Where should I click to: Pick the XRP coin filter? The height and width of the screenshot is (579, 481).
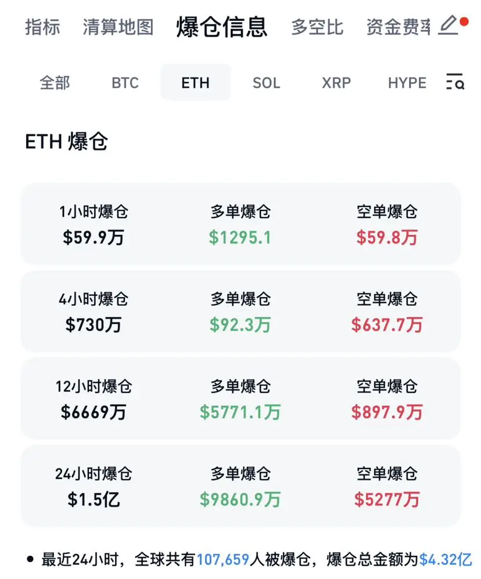336,83
